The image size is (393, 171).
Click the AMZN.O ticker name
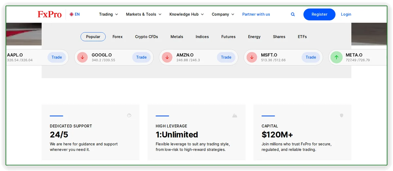point(185,55)
